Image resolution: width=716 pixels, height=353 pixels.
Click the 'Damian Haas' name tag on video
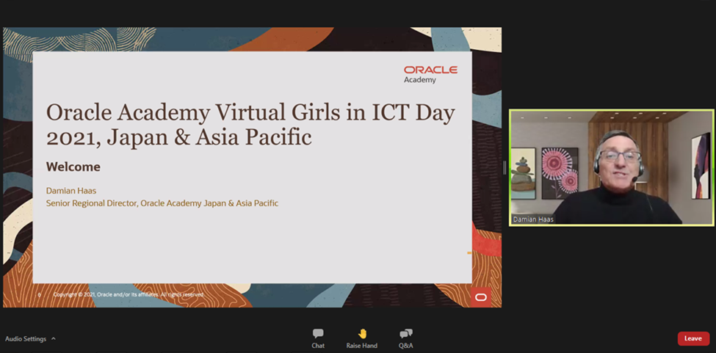point(533,219)
